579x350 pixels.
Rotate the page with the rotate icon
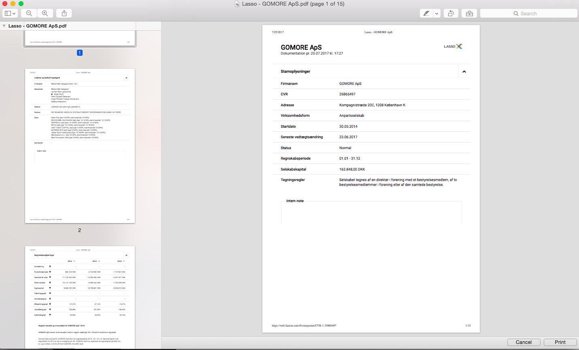pos(451,13)
